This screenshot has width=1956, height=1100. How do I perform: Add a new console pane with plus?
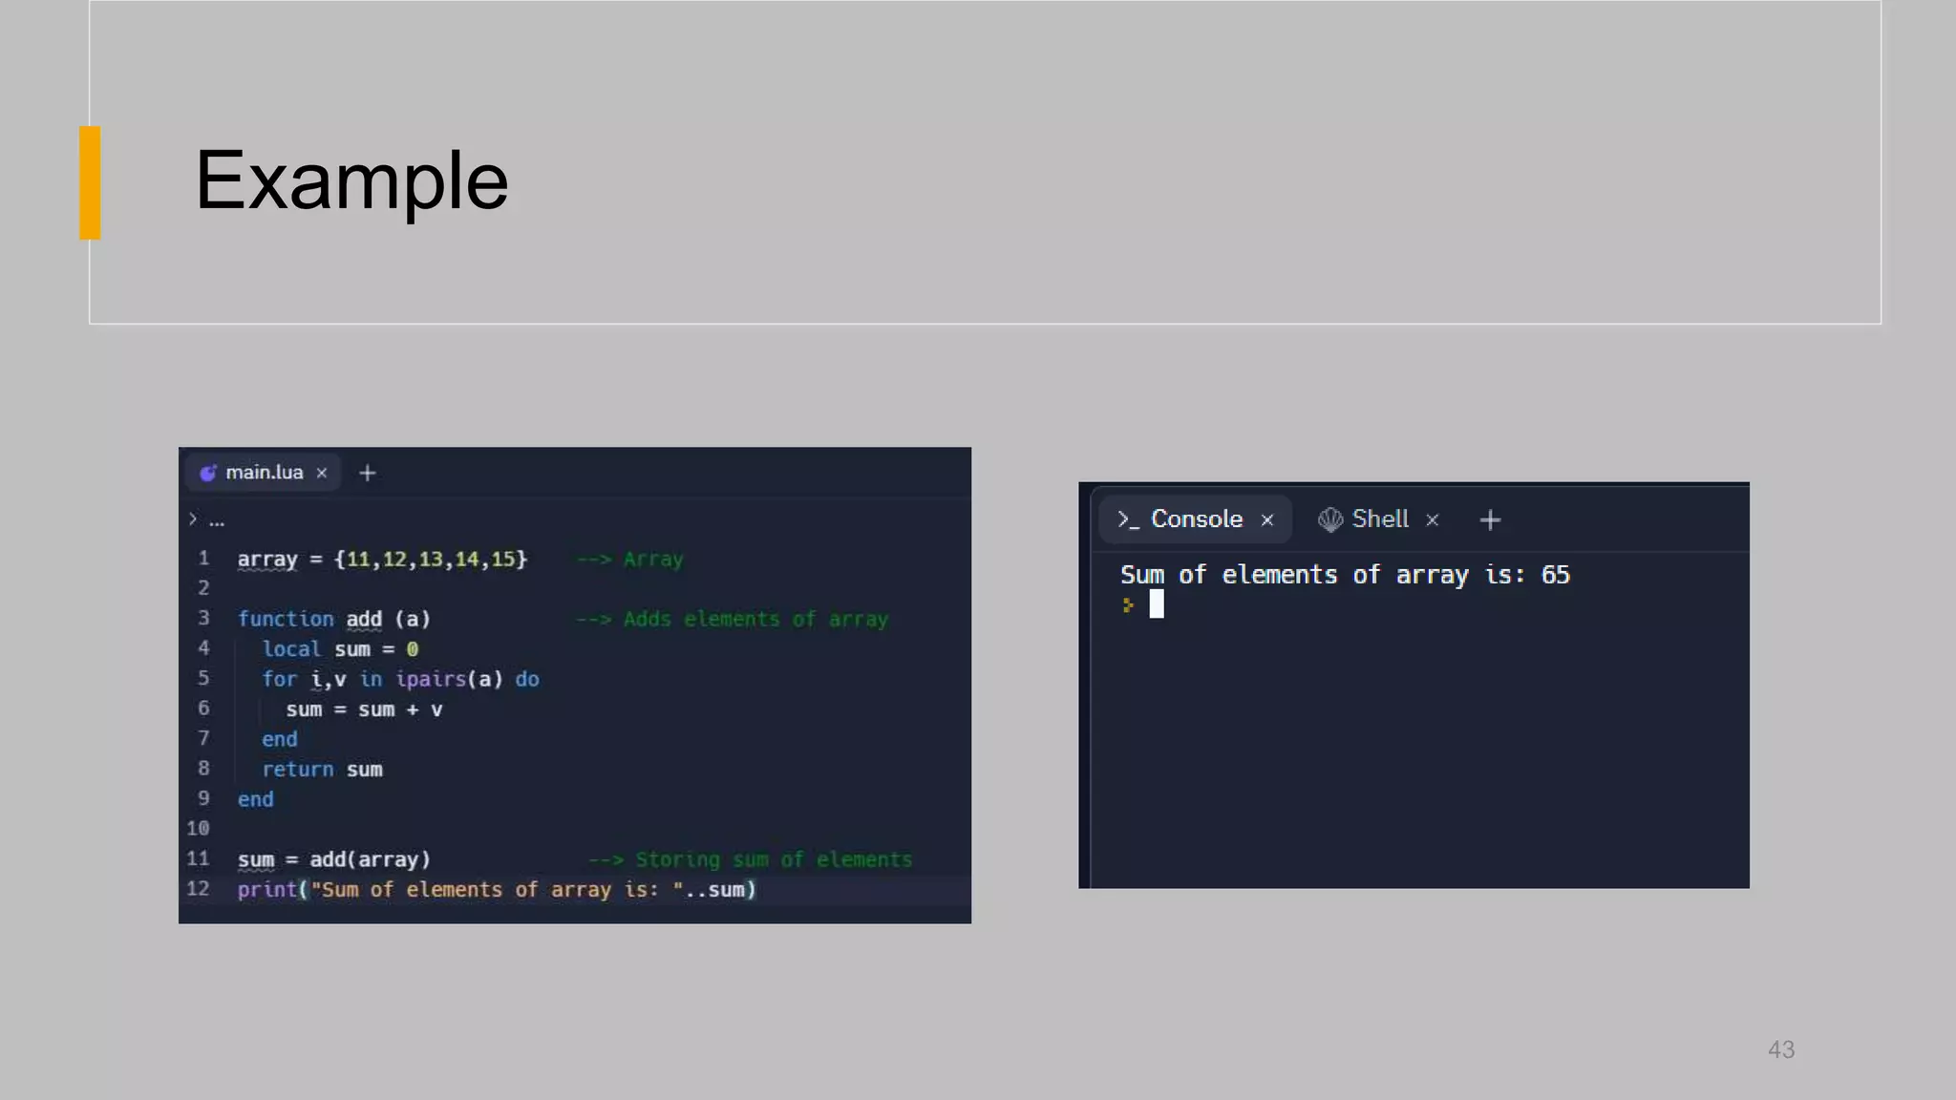1490,520
